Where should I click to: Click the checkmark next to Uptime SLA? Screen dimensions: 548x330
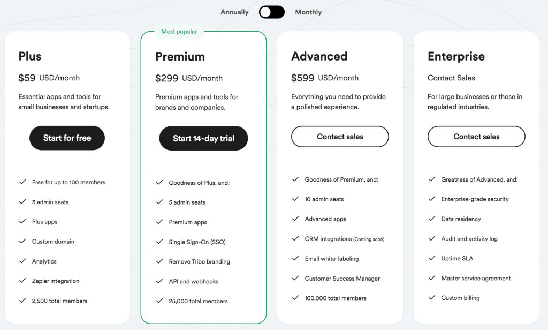tap(432, 258)
